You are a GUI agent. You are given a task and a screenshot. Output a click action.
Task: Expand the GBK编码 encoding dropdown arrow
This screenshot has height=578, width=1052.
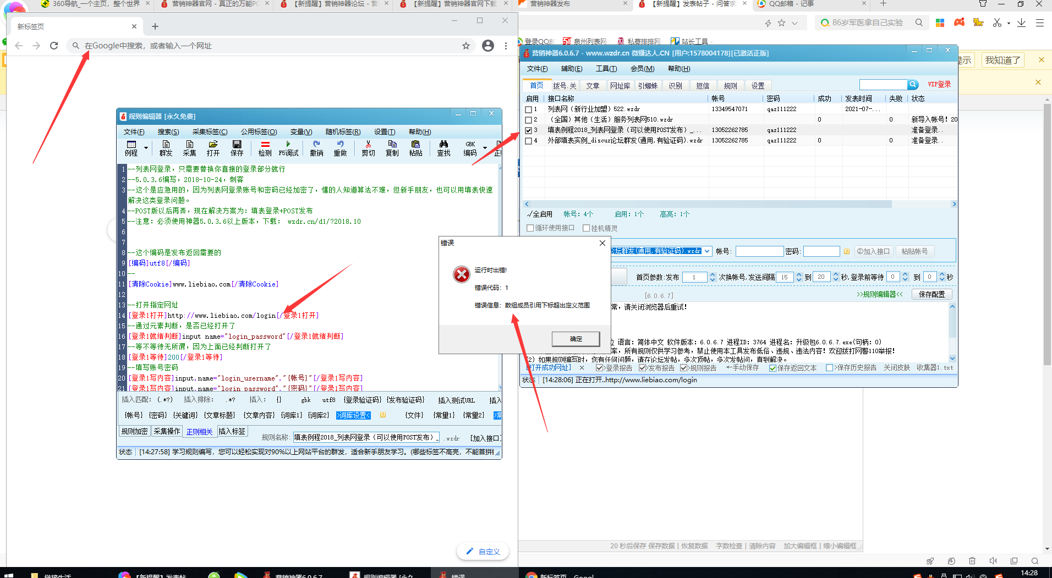coord(485,148)
